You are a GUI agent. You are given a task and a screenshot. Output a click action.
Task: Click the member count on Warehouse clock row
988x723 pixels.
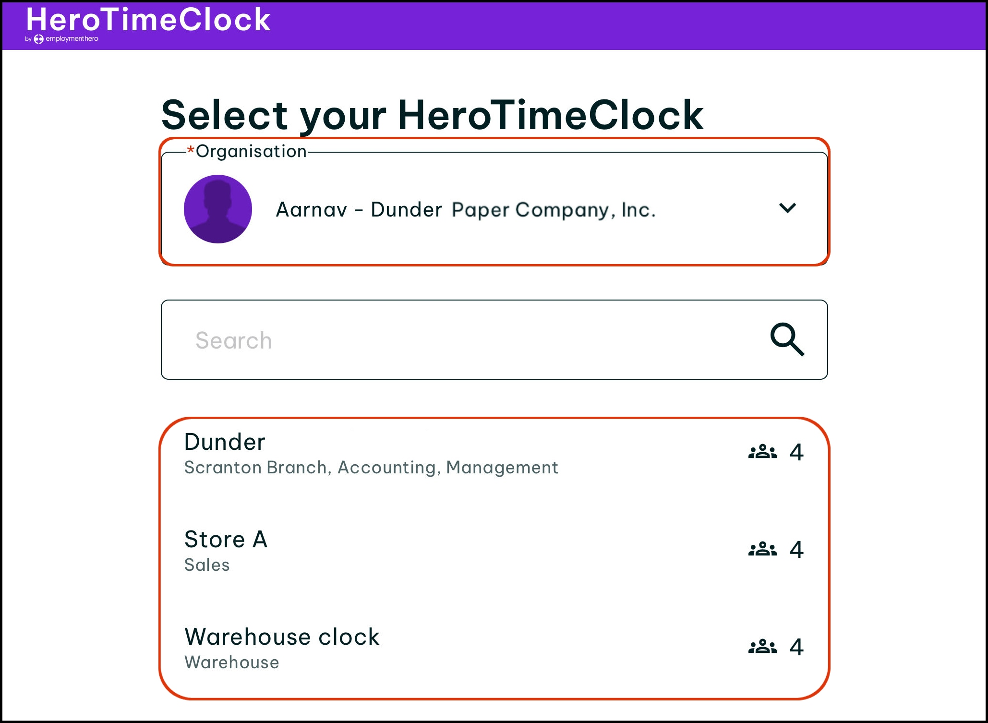(796, 647)
